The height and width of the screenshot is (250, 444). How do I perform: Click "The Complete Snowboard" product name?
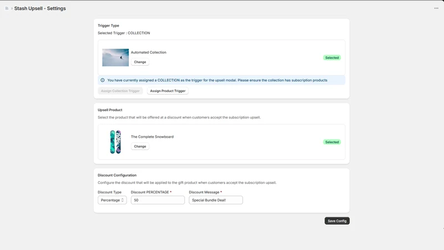pos(152,137)
